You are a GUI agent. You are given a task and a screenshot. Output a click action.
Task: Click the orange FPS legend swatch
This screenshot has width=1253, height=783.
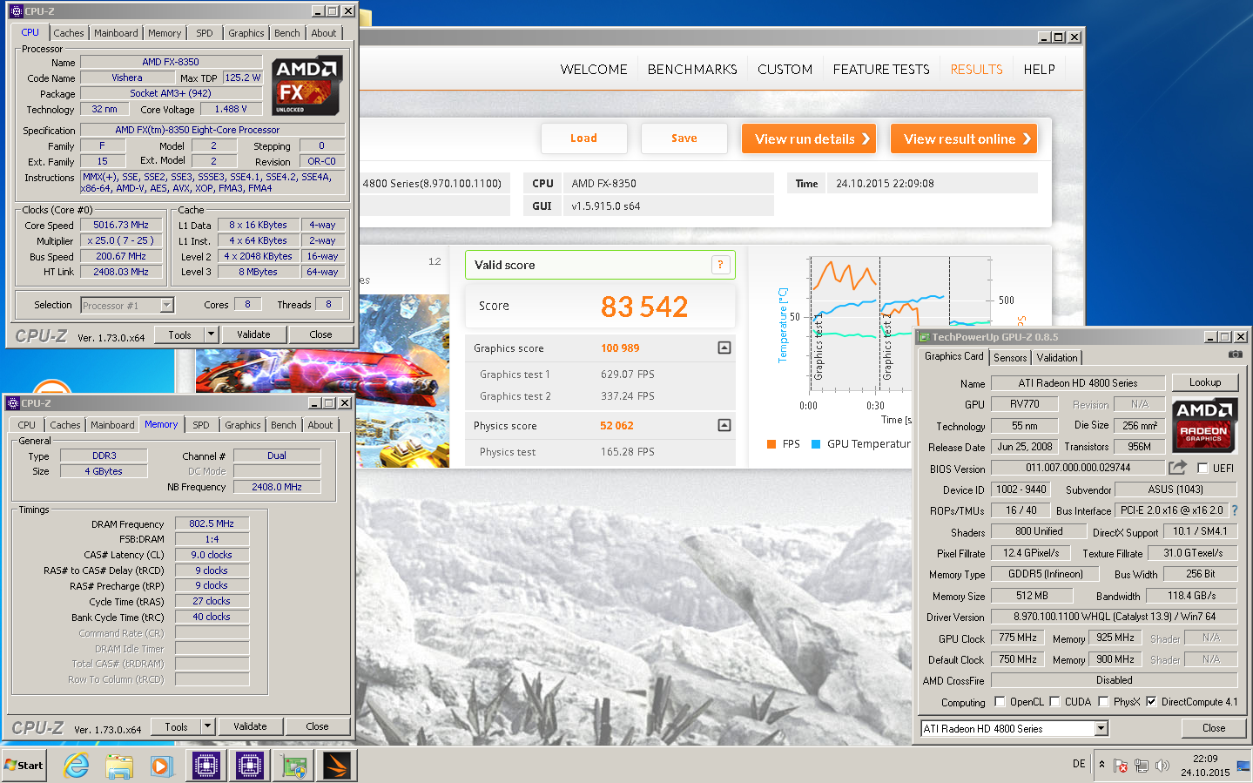(771, 444)
